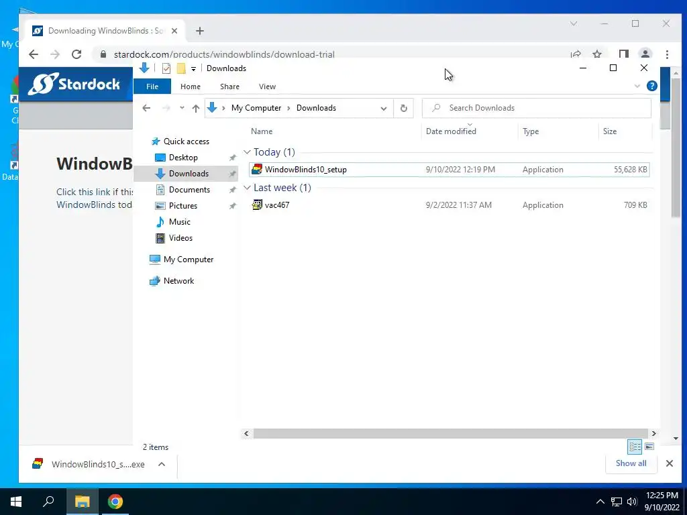Switch to the Share ribbon tab

tap(229, 87)
